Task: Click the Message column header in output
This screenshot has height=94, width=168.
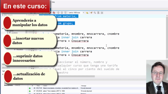Action: pos(83,86)
